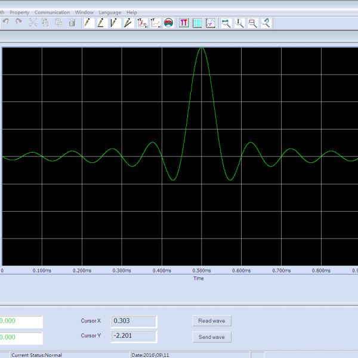This screenshot has height=358, width=358.
Task: Click the Redo arrow icon
Action: pos(18,23)
